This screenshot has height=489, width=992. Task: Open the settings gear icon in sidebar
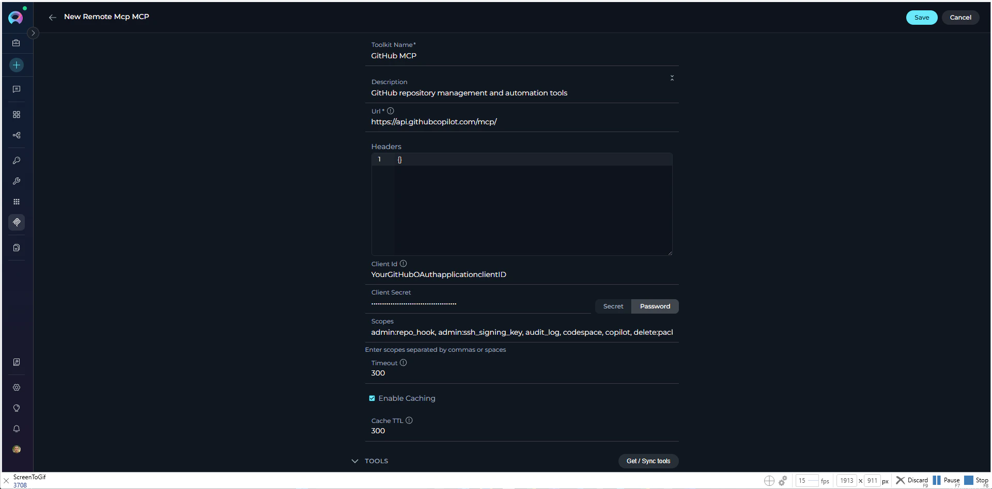tap(17, 387)
